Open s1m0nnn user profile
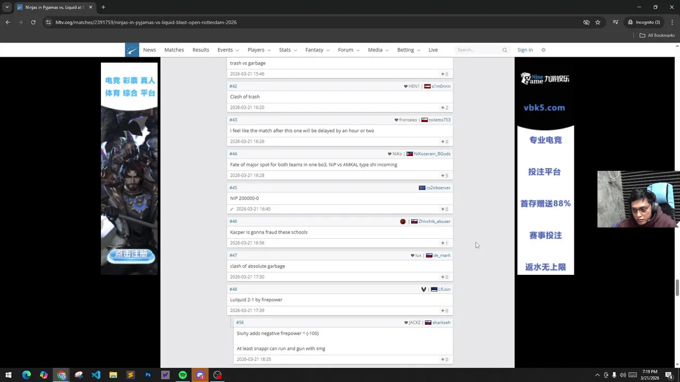This screenshot has width=680, height=382. coord(441,86)
